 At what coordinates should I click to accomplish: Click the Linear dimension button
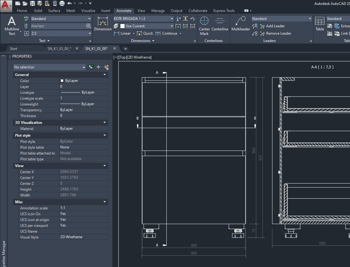coord(122,33)
